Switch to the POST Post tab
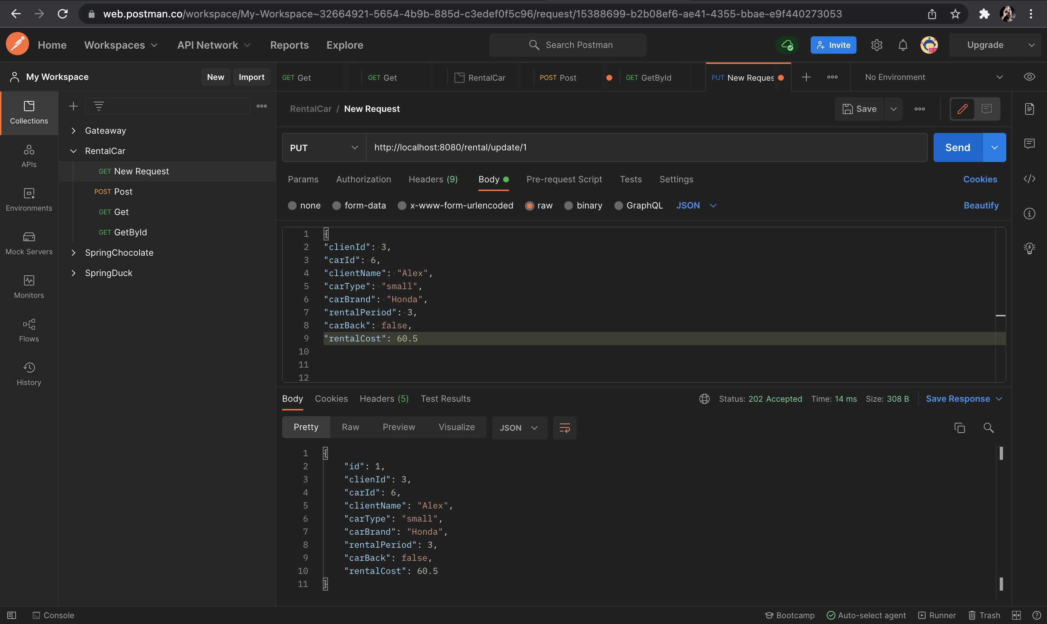Image resolution: width=1047 pixels, height=624 pixels. point(576,77)
